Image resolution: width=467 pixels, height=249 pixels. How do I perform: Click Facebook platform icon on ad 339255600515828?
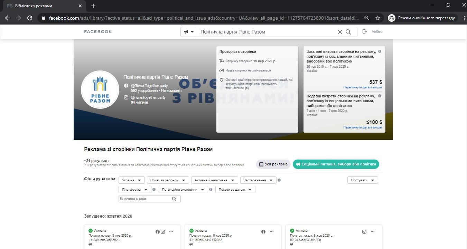pos(158,232)
